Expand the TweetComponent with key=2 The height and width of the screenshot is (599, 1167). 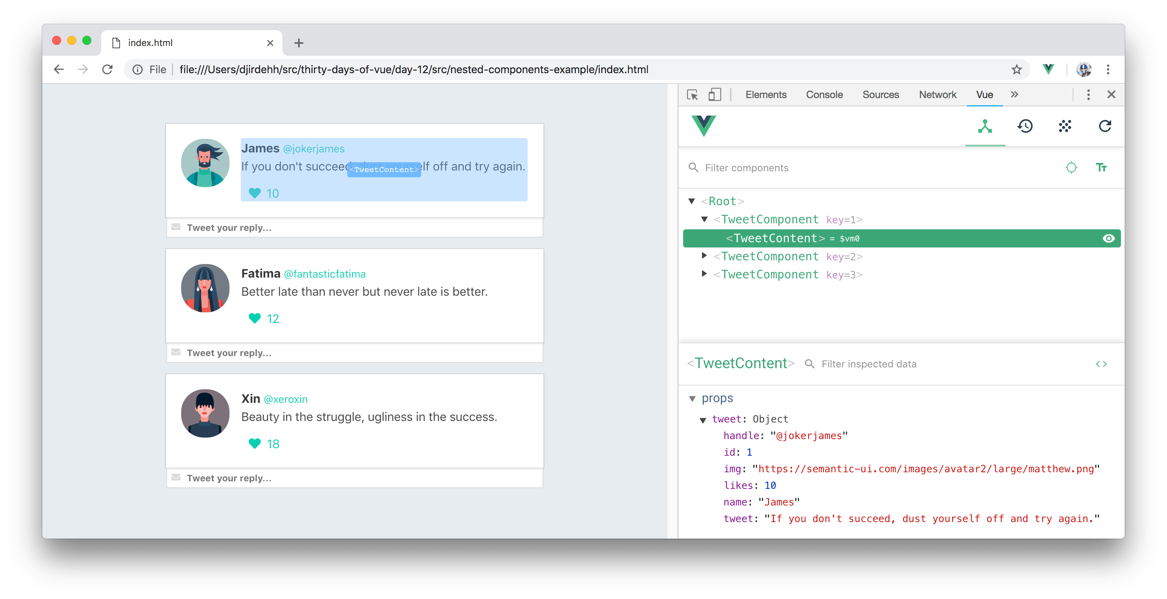(704, 255)
